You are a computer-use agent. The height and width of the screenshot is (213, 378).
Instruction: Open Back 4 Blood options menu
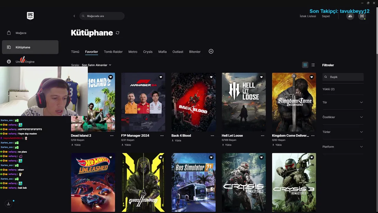point(212,135)
